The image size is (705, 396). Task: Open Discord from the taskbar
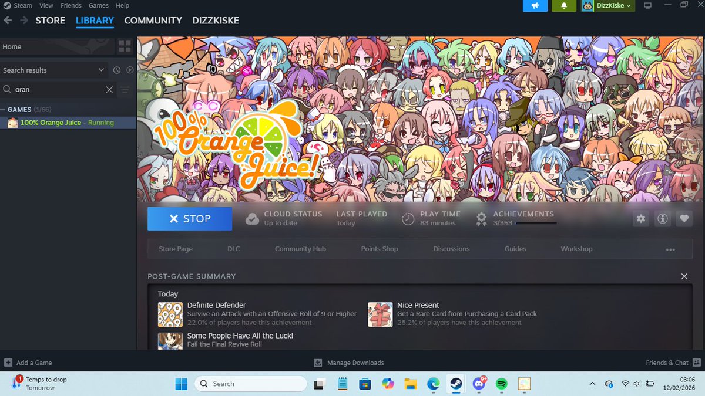(479, 384)
